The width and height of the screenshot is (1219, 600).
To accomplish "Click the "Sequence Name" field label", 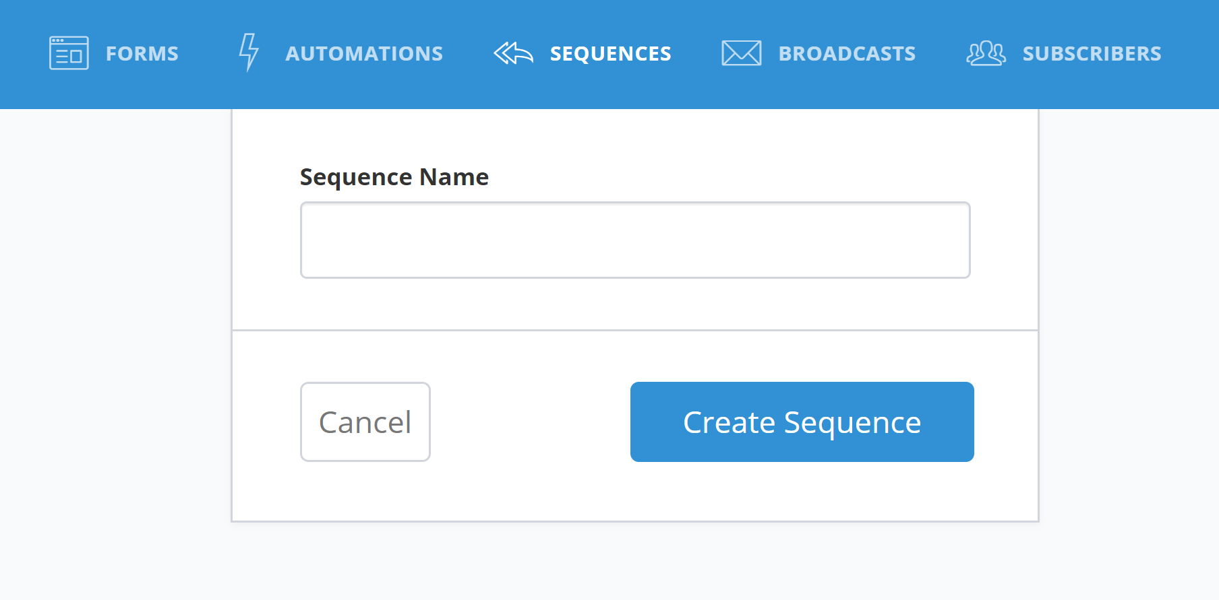I will coord(394,177).
